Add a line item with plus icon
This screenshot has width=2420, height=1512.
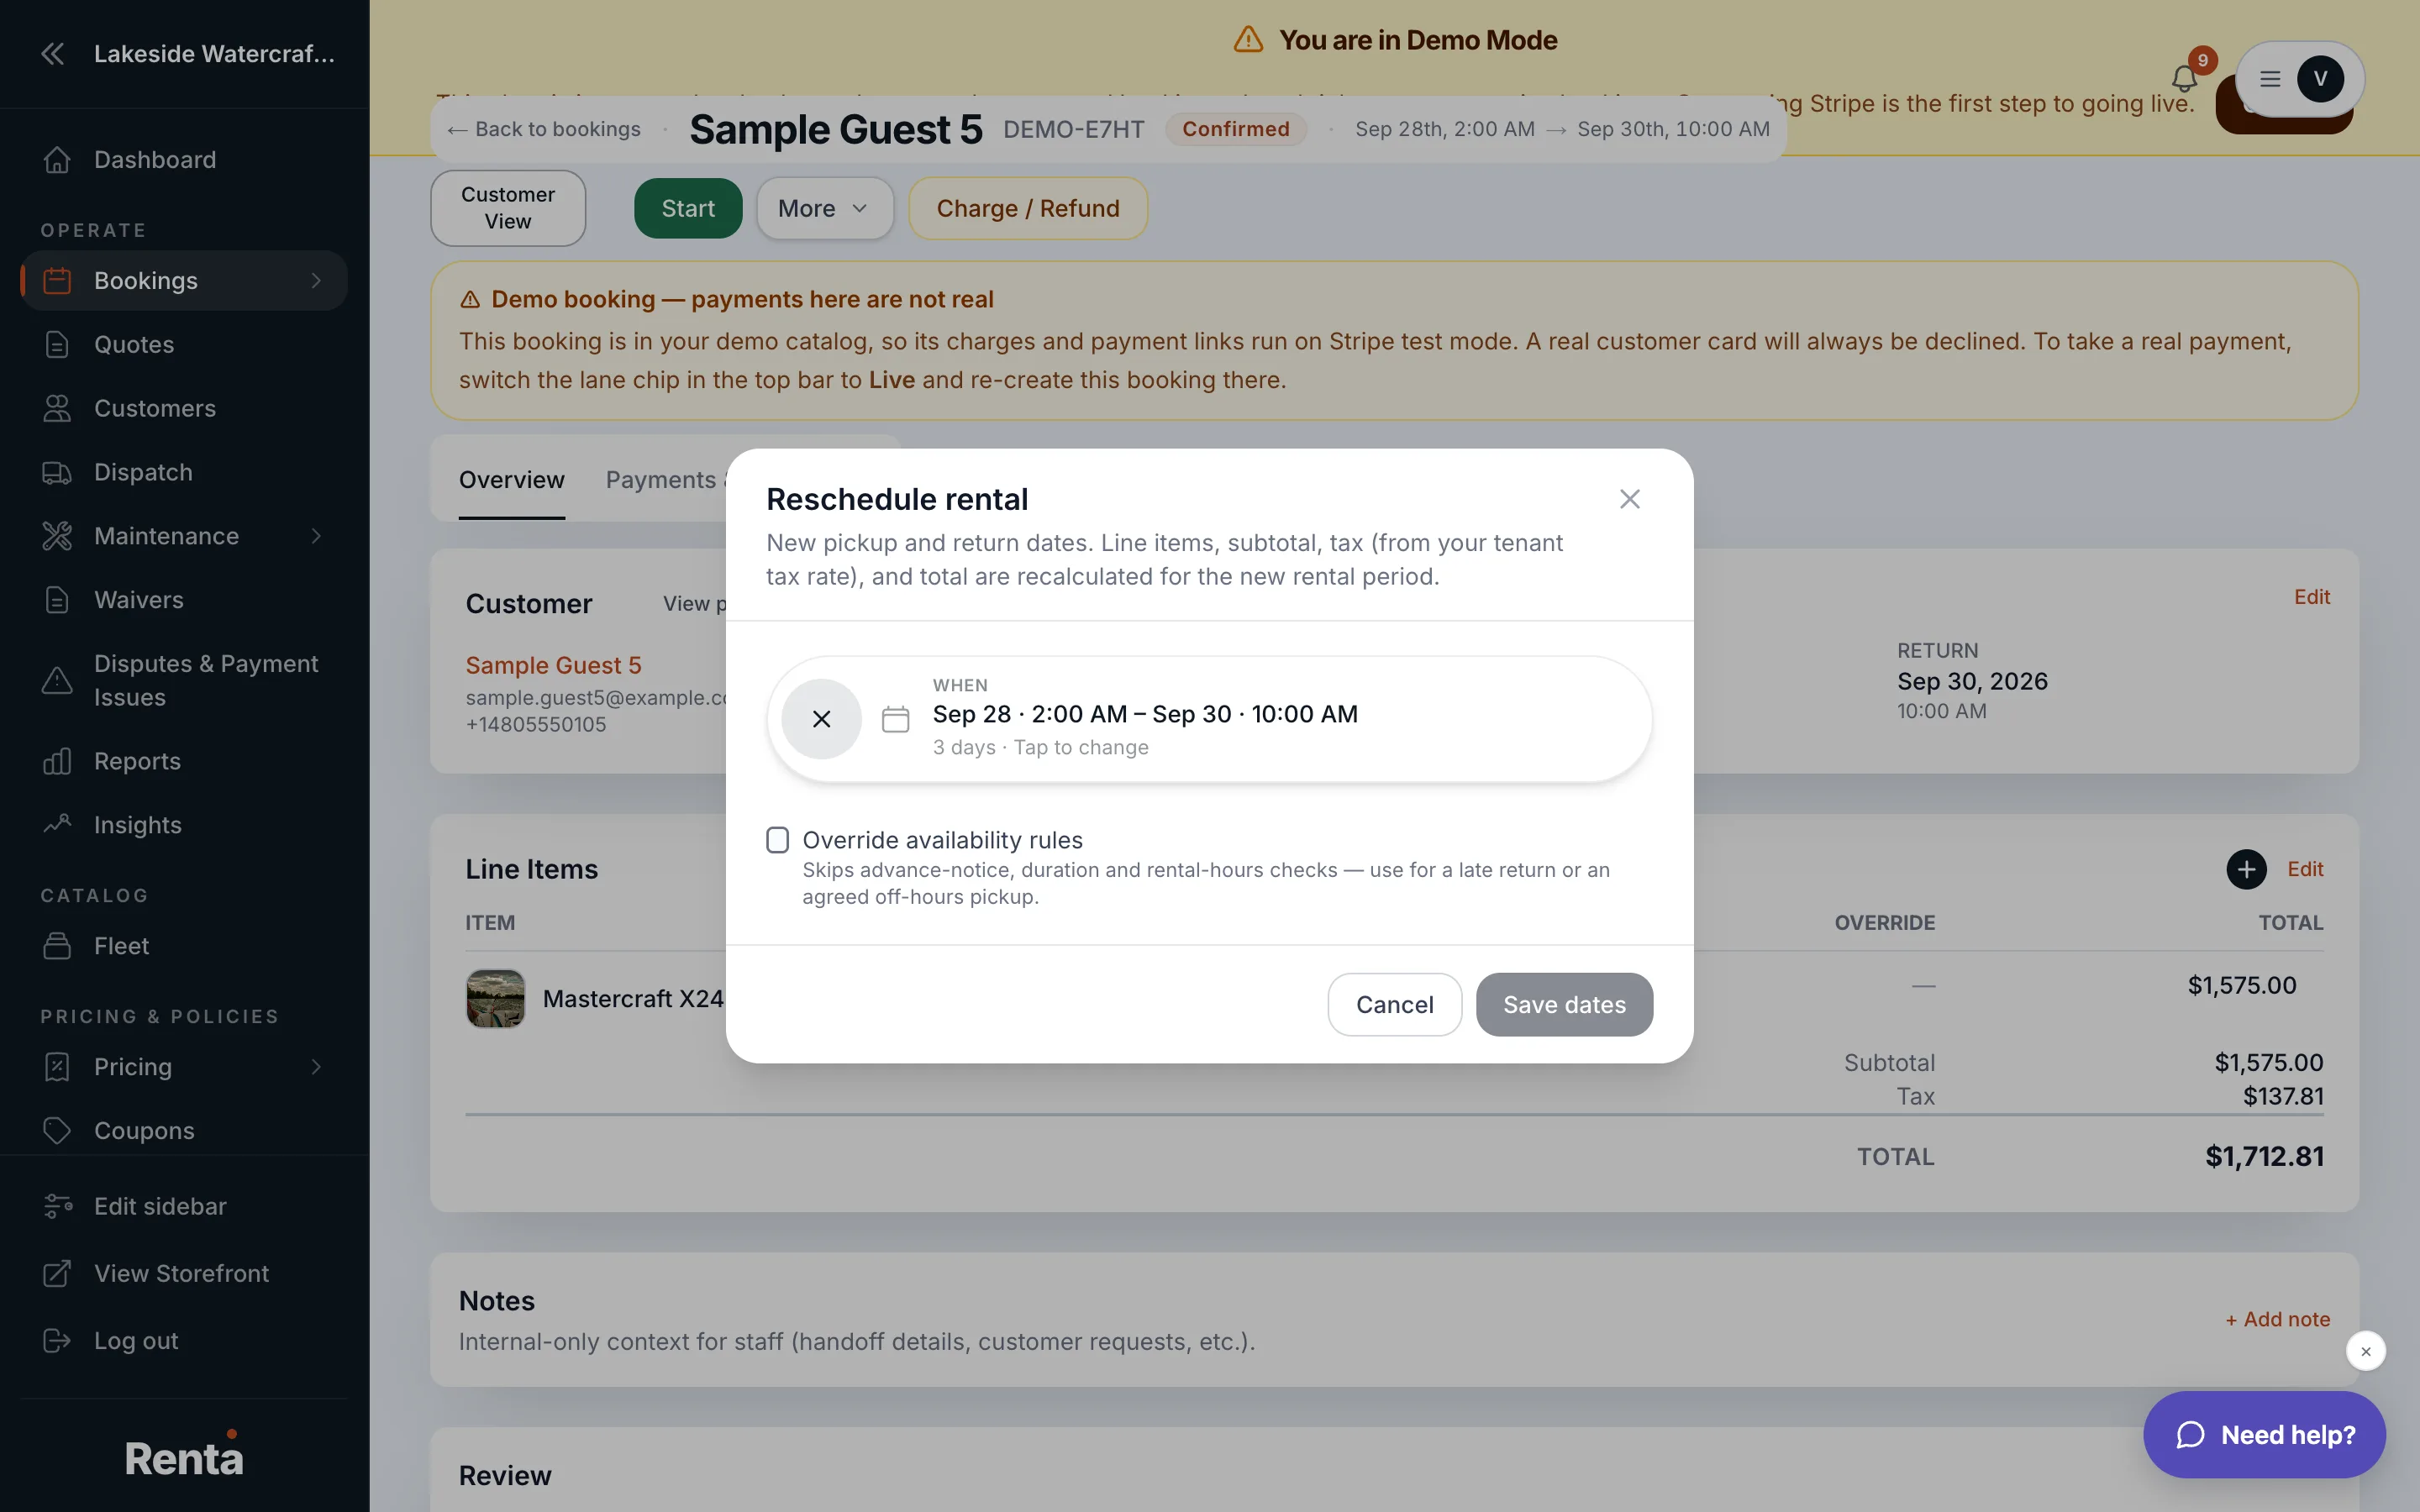pyautogui.click(x=2246, y=869)
